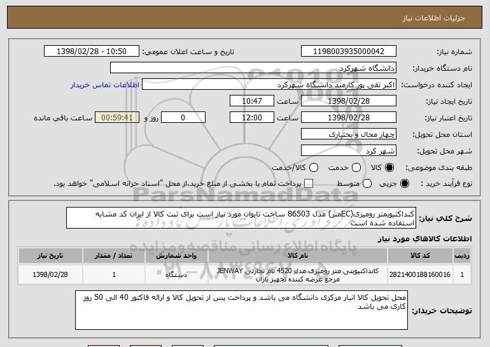Viewport: 490px width, 347px height.
Task: Click the شماره نیاز field 1198003935000042
Action: coord(349,52)
